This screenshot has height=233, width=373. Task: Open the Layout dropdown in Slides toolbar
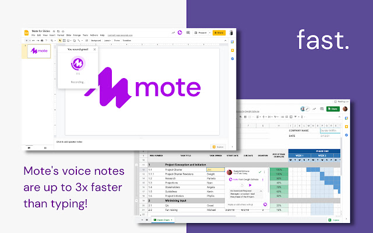[107, 41]
